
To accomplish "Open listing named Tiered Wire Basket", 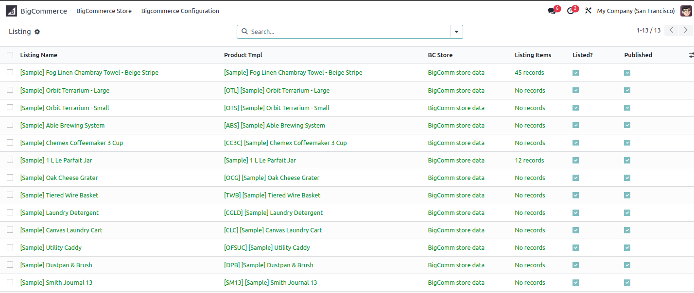I will tap(59, 195).
